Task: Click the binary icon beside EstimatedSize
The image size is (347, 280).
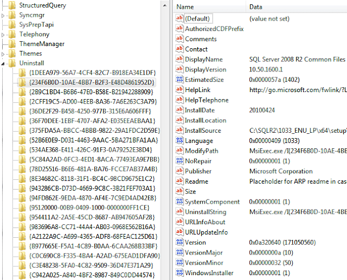Action: coord(179,79)
